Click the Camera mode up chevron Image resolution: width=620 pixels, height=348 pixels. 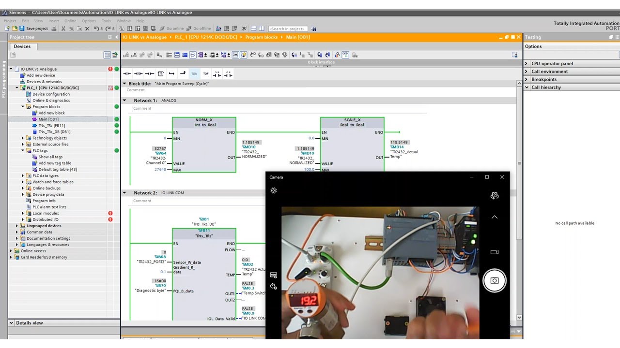[x=495, y=217]
